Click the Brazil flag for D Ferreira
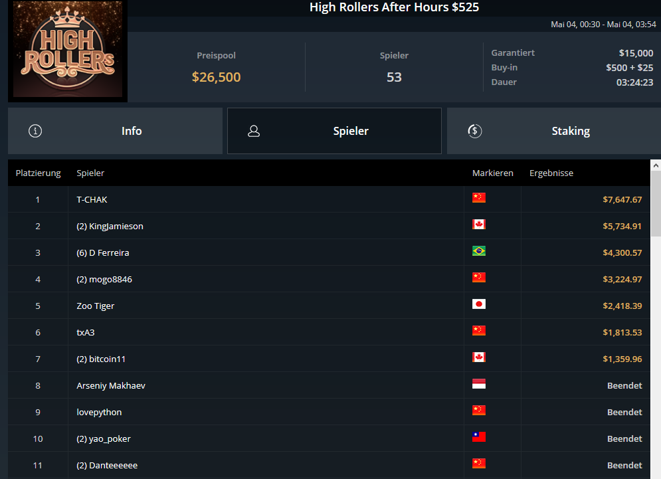661x479 pixels. click(479, 251)
